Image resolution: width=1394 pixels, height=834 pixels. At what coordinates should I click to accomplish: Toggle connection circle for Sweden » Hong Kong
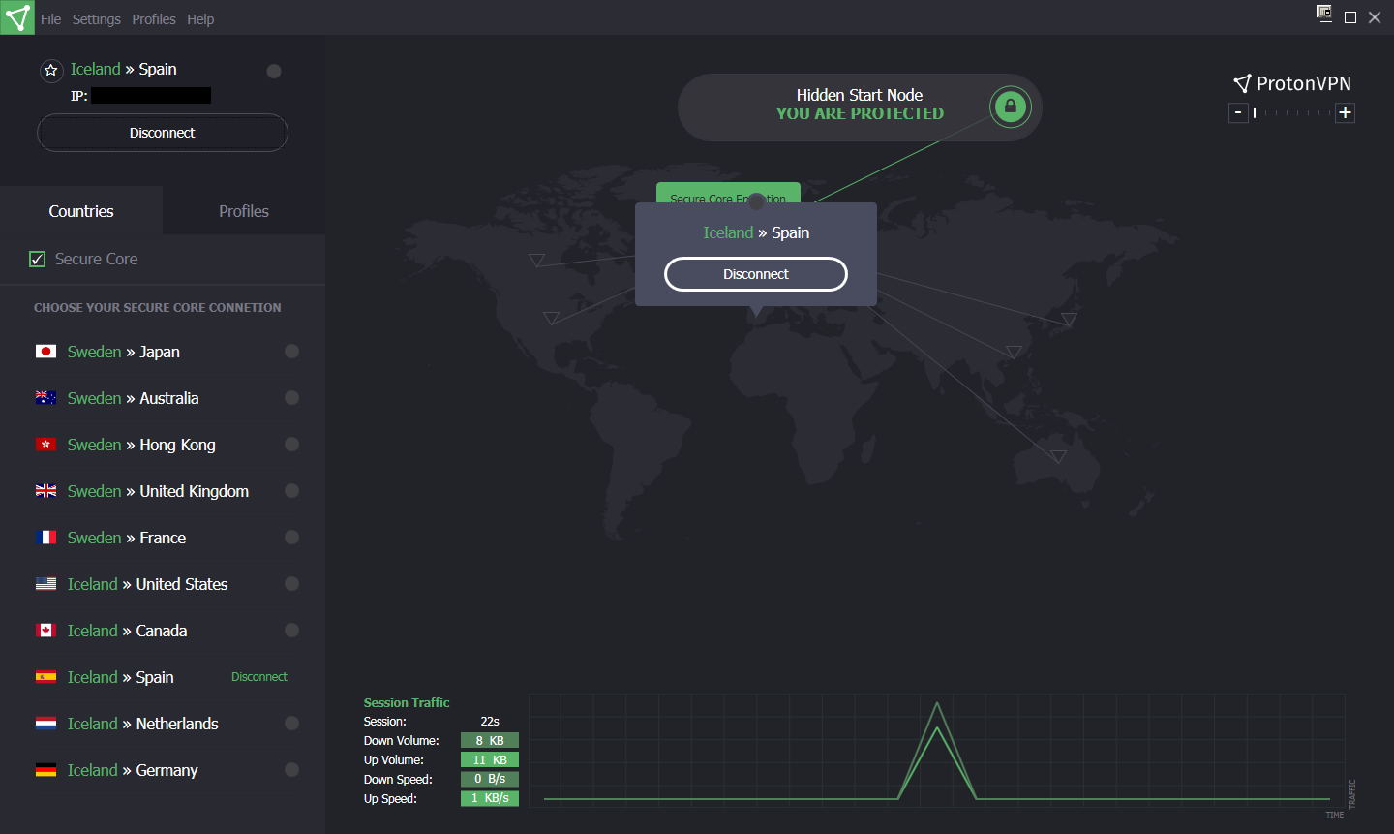pos(291,445)
